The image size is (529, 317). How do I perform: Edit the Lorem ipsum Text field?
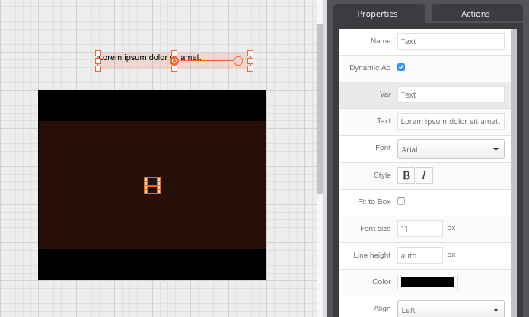pos(451,121)
